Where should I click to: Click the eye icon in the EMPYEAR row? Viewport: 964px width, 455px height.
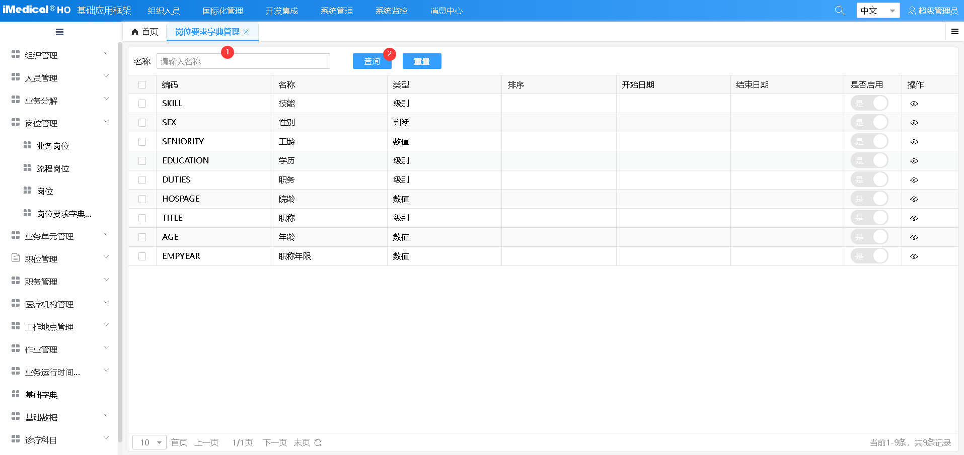914,256
